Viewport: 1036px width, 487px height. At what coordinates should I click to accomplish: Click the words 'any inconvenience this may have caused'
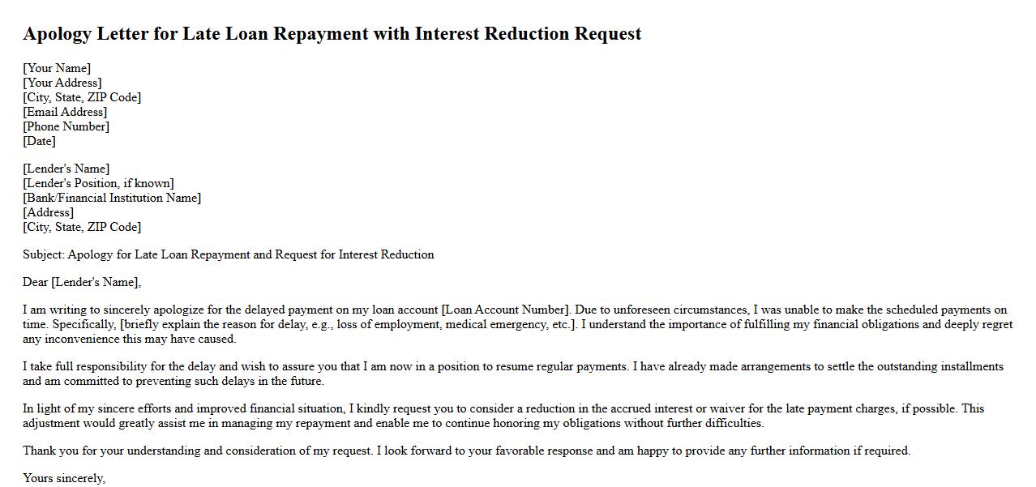pos(130,339)
